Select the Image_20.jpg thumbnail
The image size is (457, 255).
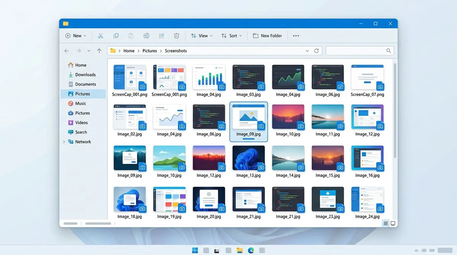[209, 199]
